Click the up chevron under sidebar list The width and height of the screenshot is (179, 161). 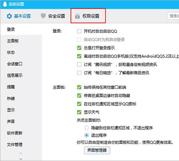(x=21, y=153)
